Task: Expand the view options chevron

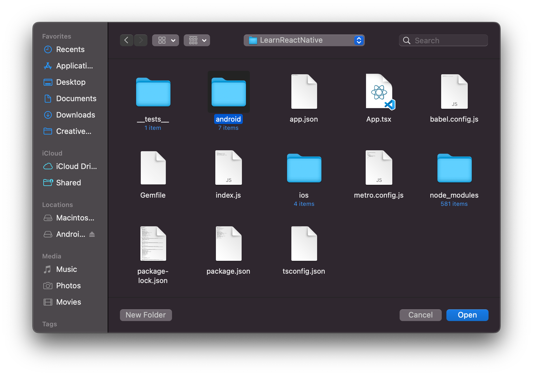Action: (173, 40)
